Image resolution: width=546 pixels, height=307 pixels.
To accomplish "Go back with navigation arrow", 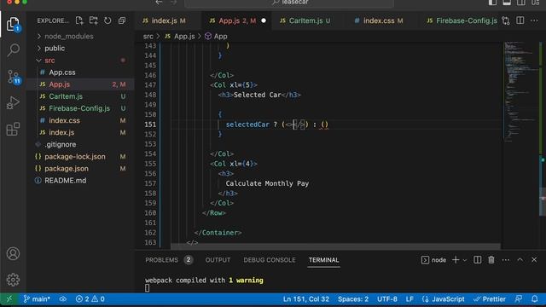I will pyautogui.click(x=159, y=3).
